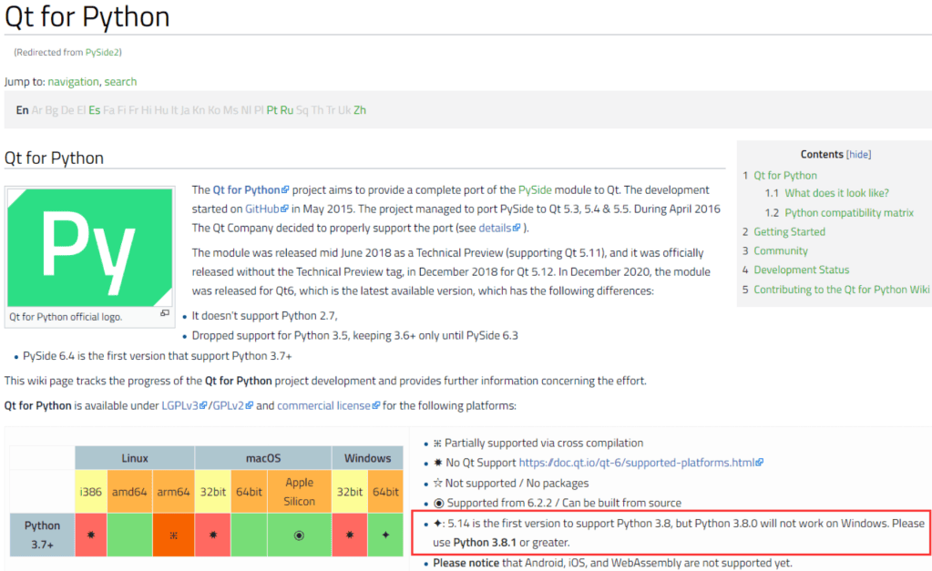
Task: Switch page language to Zh
Action: (x=360, y=110)
